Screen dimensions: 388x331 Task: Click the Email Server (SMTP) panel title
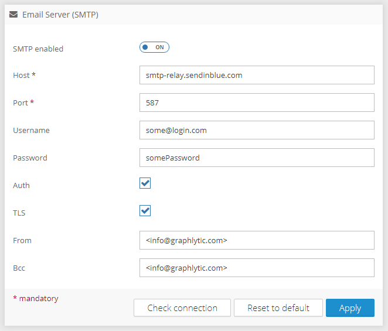(x=60, y=15)
